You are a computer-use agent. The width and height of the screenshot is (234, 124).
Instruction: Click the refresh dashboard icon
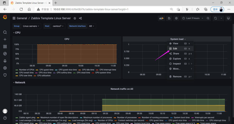215,18
